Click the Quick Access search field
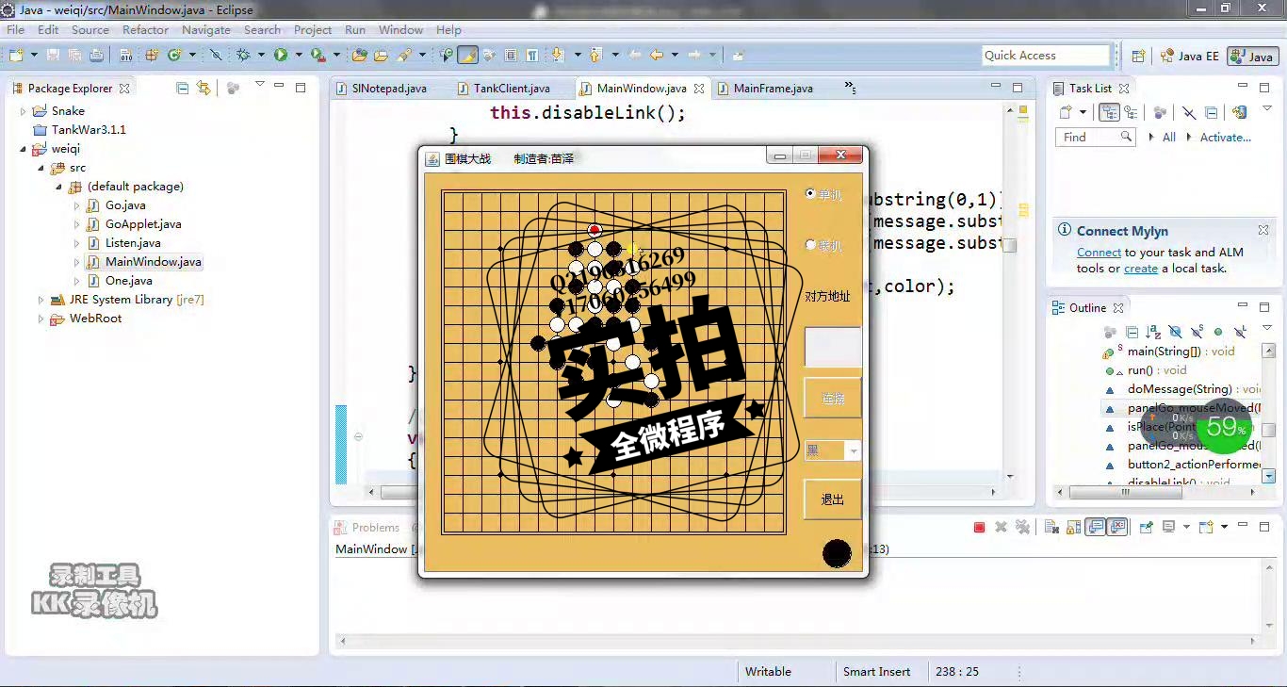This screenshot has width=1287, height=687. (1046, 56)
